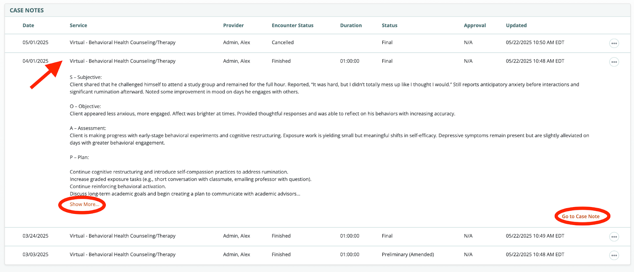Screen dimensions: 634x272
Task: Click the Approval column header
Action: (475, 25)
